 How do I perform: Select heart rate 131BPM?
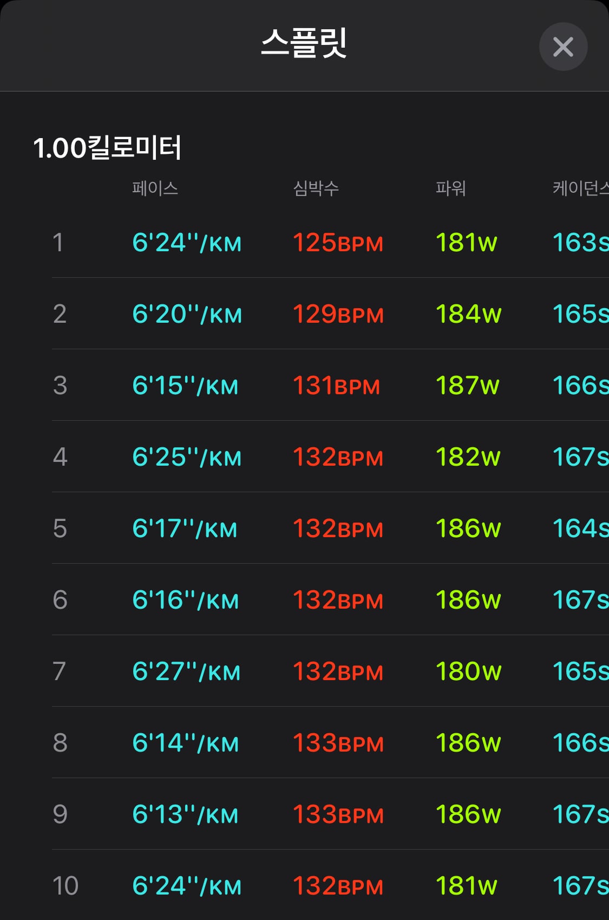pos(337,386)
